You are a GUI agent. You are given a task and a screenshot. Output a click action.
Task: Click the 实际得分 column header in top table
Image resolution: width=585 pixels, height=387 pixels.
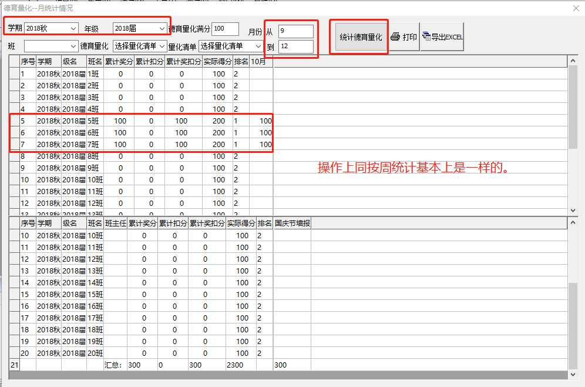[218, 62]
